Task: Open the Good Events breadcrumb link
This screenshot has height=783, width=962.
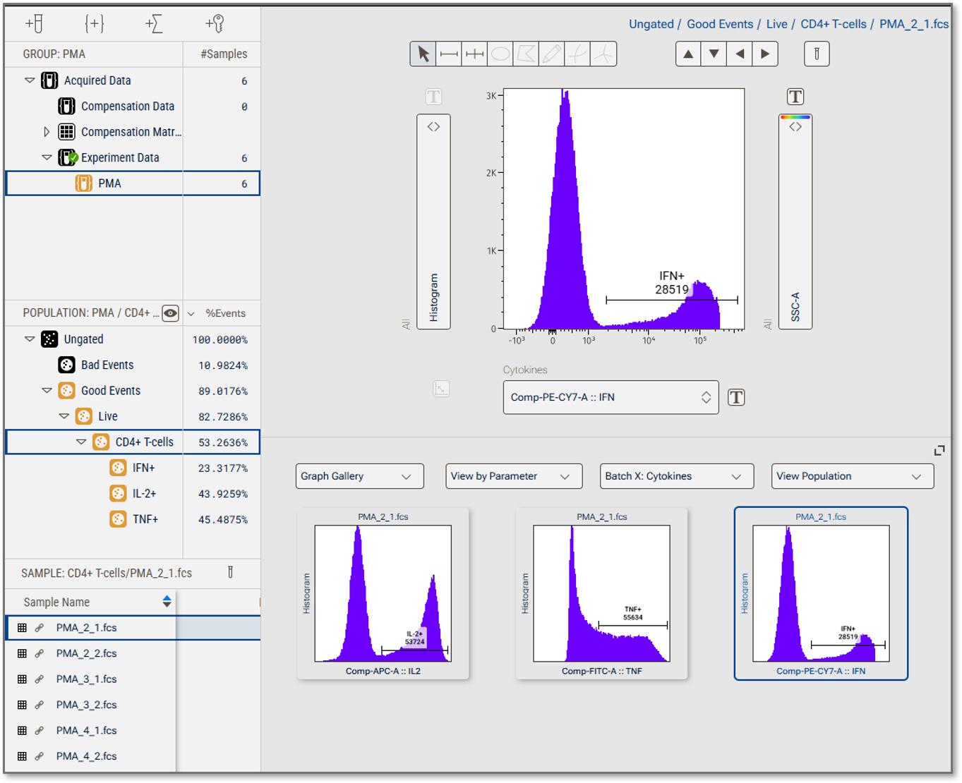Action: coord(720,24)
